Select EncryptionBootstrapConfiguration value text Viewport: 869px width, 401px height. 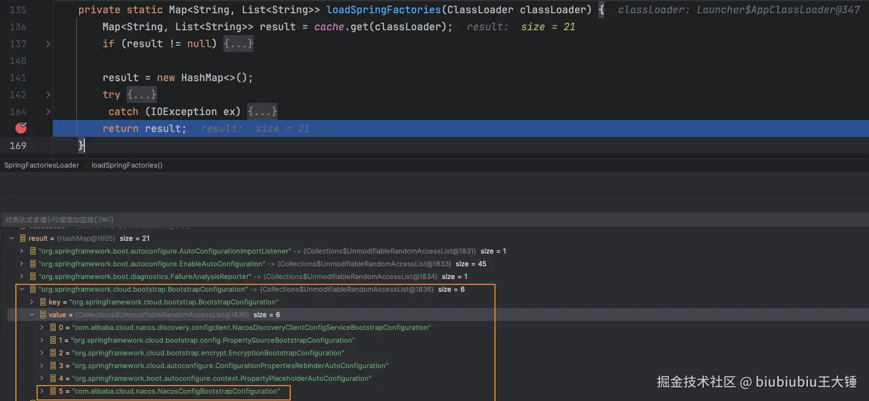pyautogui.click(x=208, y=353)
